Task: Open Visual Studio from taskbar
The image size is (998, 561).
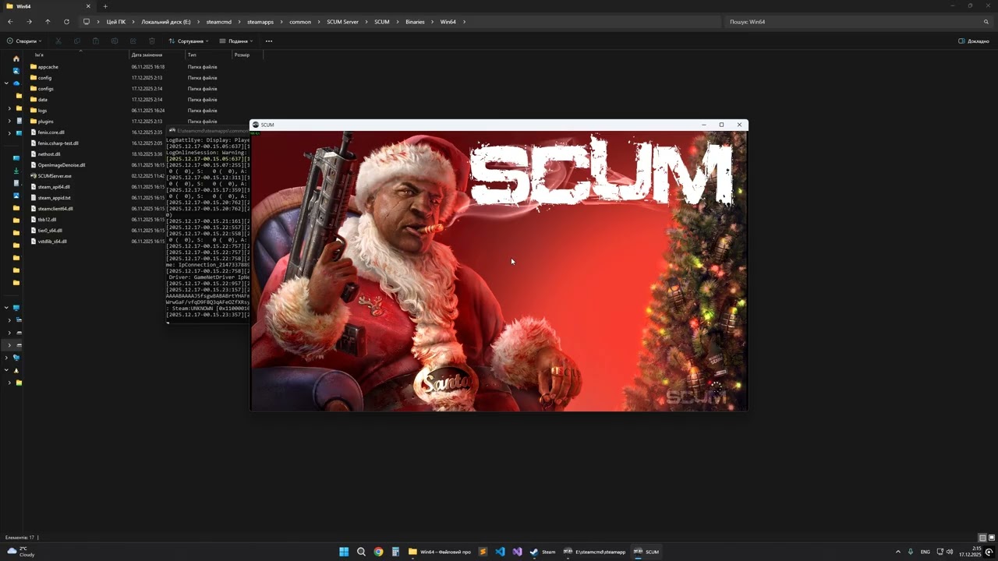Action: (517, 552)
